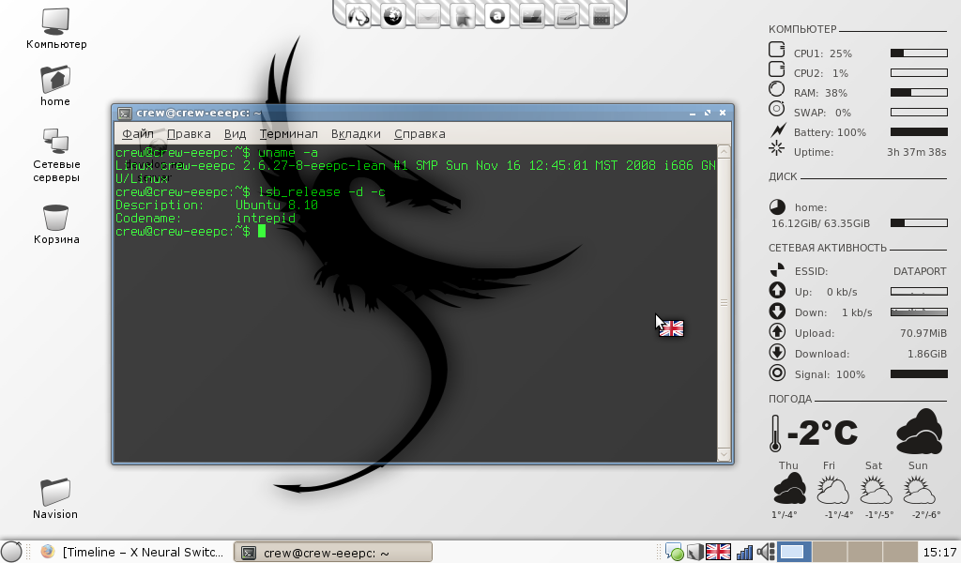Click the 'uname -a' command text

288,153
